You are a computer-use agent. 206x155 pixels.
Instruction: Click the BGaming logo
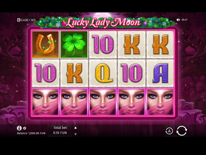pos(26,20)
